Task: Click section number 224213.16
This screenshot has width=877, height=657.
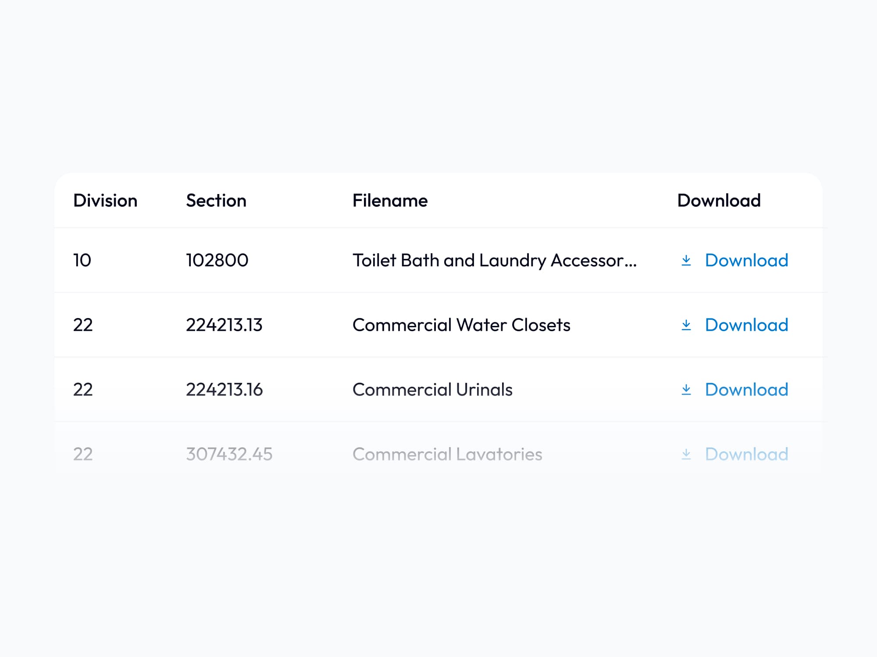Action: pos(224,390)
